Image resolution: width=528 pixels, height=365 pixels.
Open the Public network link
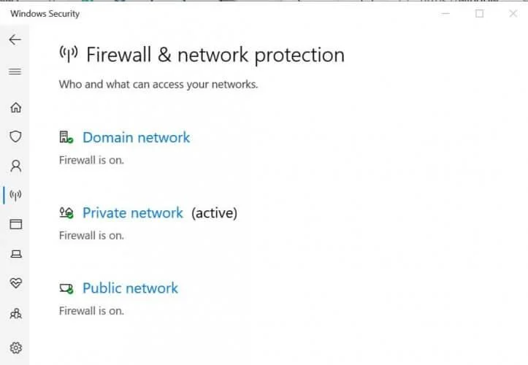click(x=130, y=288)
